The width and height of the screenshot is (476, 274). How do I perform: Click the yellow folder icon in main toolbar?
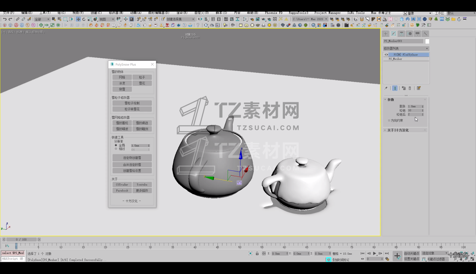pos(453,19)
